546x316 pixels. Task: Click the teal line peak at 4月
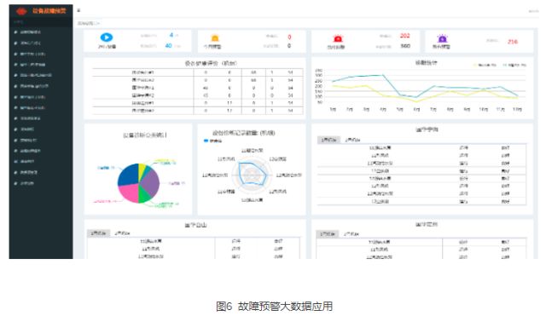tap(383, 75)
